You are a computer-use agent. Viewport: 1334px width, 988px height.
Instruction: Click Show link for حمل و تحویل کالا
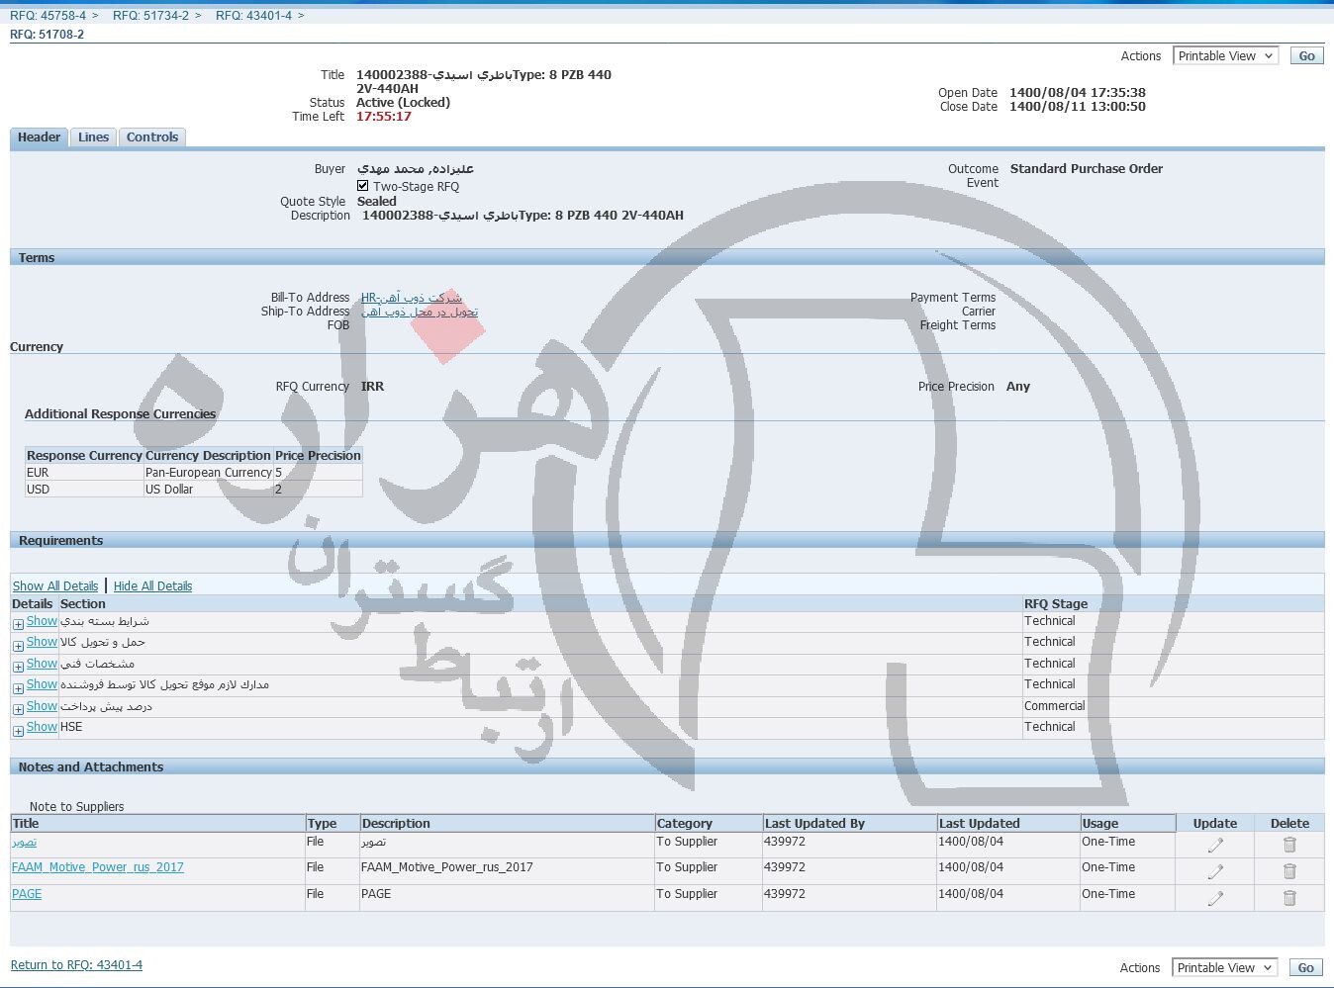[x=42, y=642]
